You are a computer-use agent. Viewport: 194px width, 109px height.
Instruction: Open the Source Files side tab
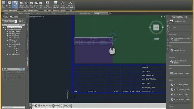coord(27,27)
